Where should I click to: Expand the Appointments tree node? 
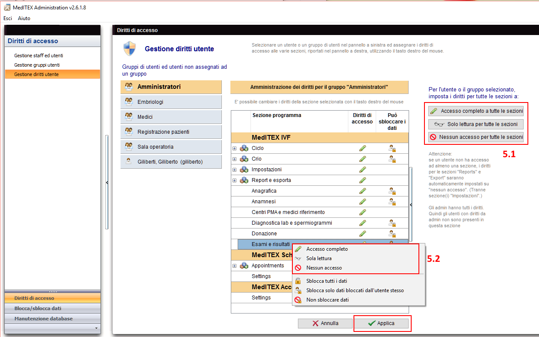[x=234, y=266]
